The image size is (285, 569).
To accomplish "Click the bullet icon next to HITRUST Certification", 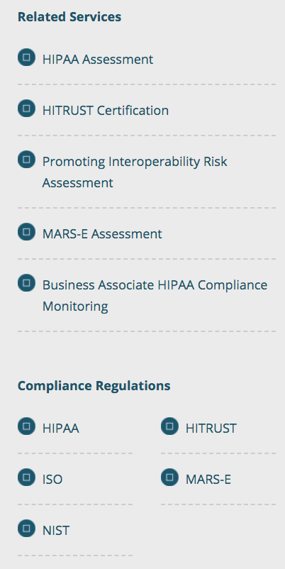I will click(26, 109).
